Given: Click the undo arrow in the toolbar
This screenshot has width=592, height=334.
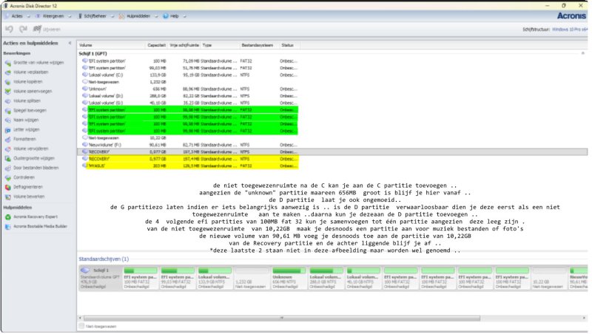Looking at the screenshot, I should [x=9, y=29].
